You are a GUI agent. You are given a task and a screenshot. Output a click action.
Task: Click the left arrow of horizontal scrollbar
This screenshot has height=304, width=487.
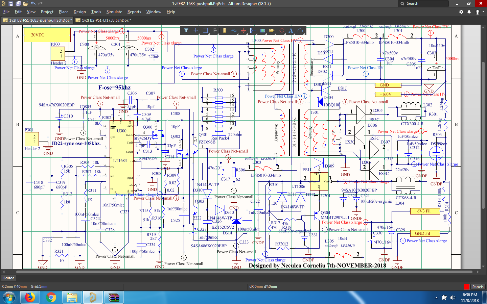(x=3, y=272)
